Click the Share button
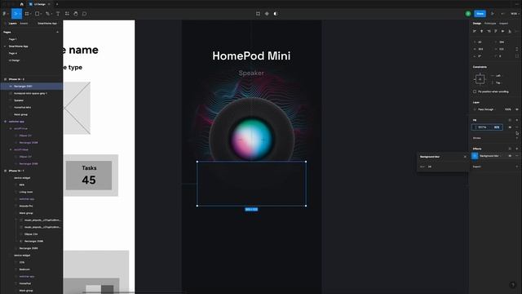Screen dimensions: 522x294 click(x=480, y=14)
